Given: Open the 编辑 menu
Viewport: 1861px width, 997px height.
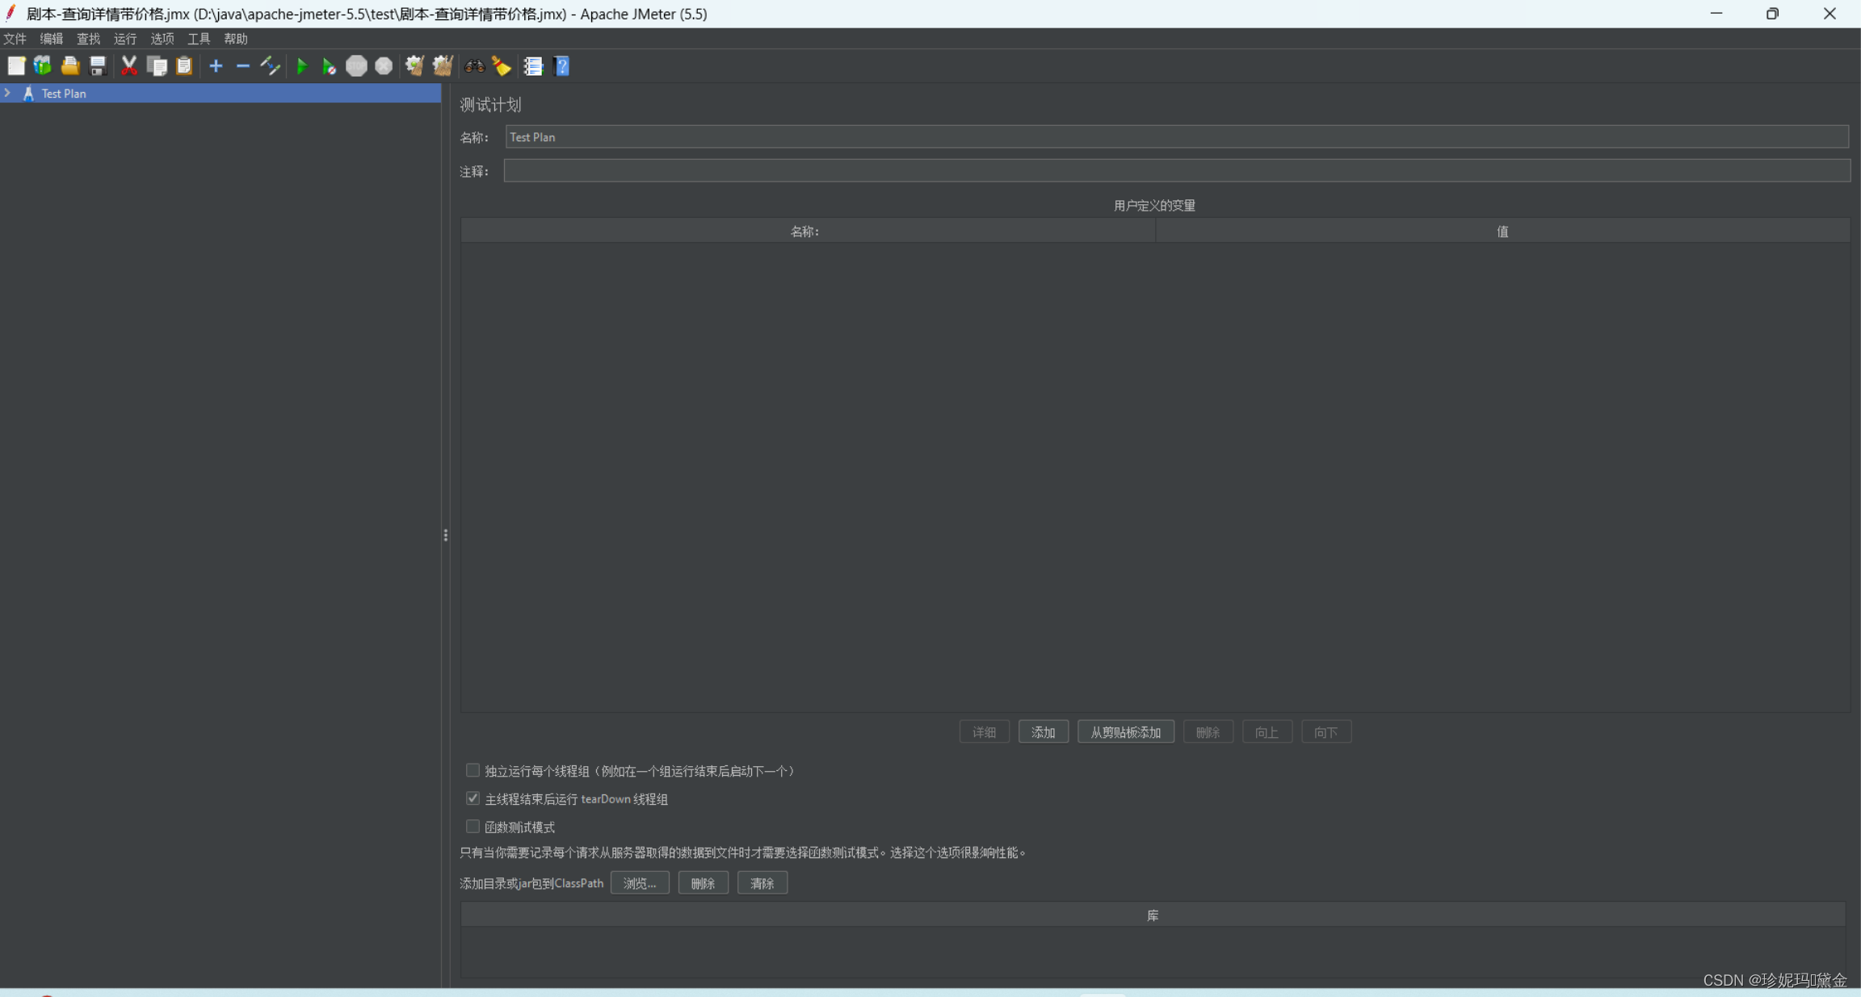Looking at the screenshot, I should [52, 39].
